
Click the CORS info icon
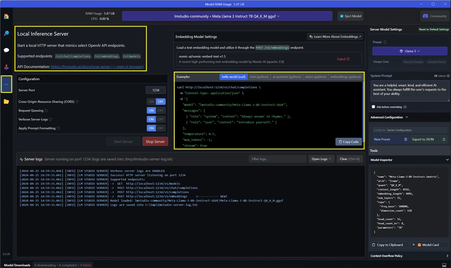77,102
